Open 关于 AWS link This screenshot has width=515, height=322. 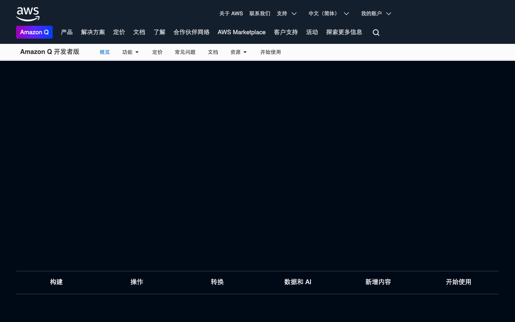pyautogui.click(x=231, y=13)
